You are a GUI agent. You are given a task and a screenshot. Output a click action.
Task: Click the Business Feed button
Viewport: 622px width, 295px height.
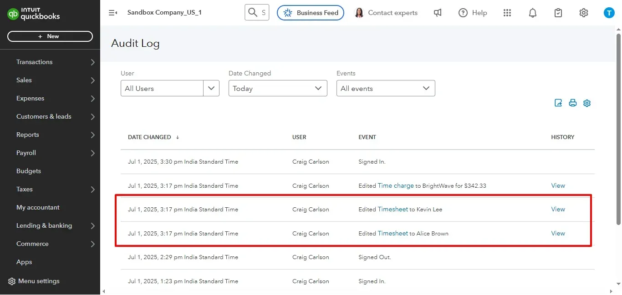click(x=311, y=13)
